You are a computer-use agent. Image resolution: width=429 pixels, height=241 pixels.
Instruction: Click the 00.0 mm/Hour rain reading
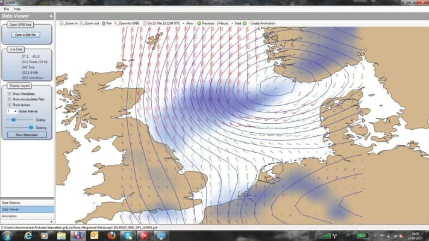click(x=33, y=78)
